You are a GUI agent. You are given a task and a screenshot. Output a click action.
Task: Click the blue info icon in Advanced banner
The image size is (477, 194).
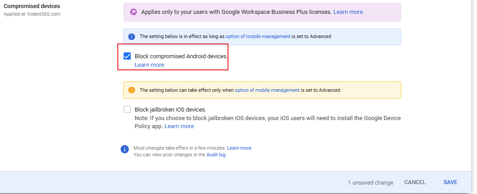tap(132, 37)
